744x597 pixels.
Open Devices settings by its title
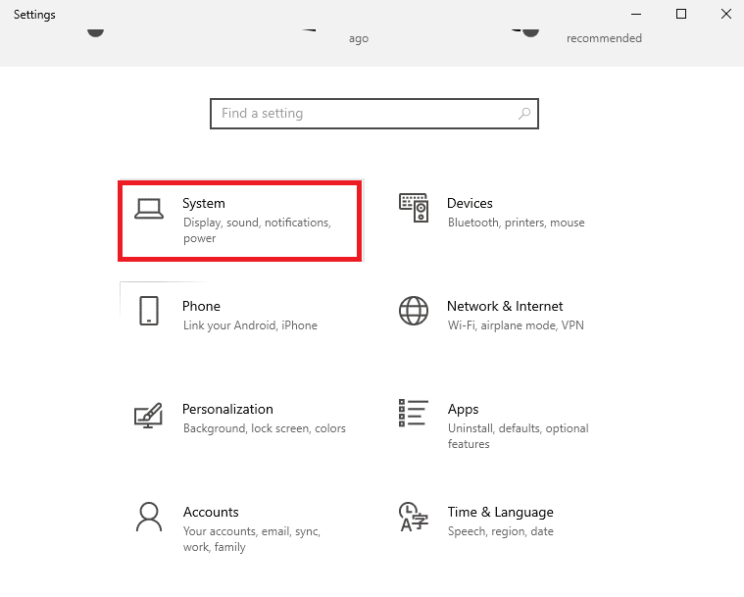470,203
